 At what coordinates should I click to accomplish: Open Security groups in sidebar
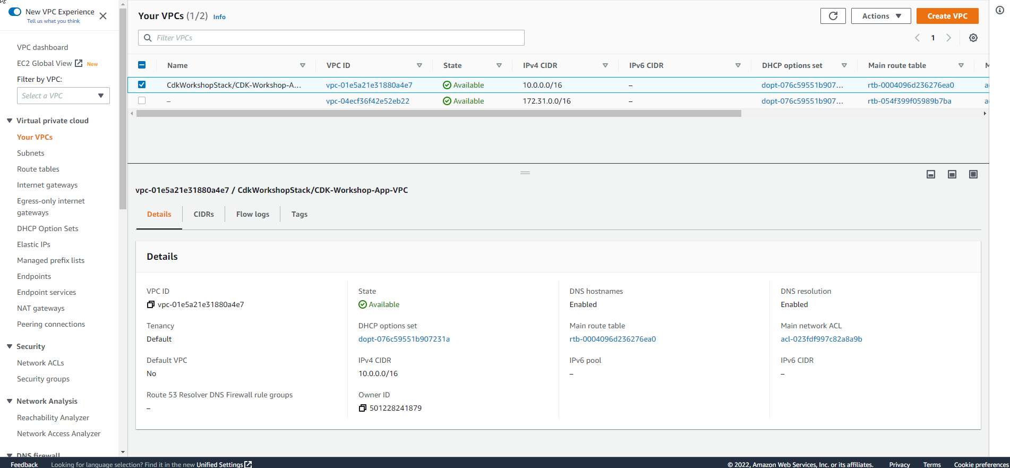point(44,379)
